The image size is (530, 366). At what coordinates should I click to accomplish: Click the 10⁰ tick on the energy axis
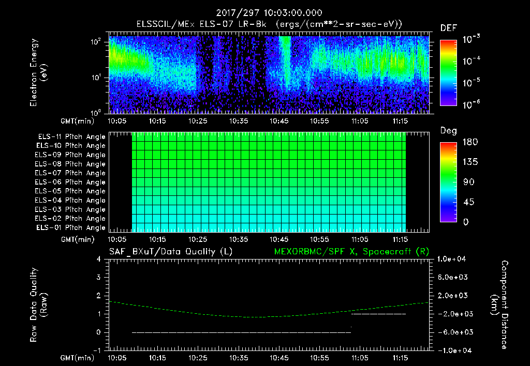tap(96, 112)
